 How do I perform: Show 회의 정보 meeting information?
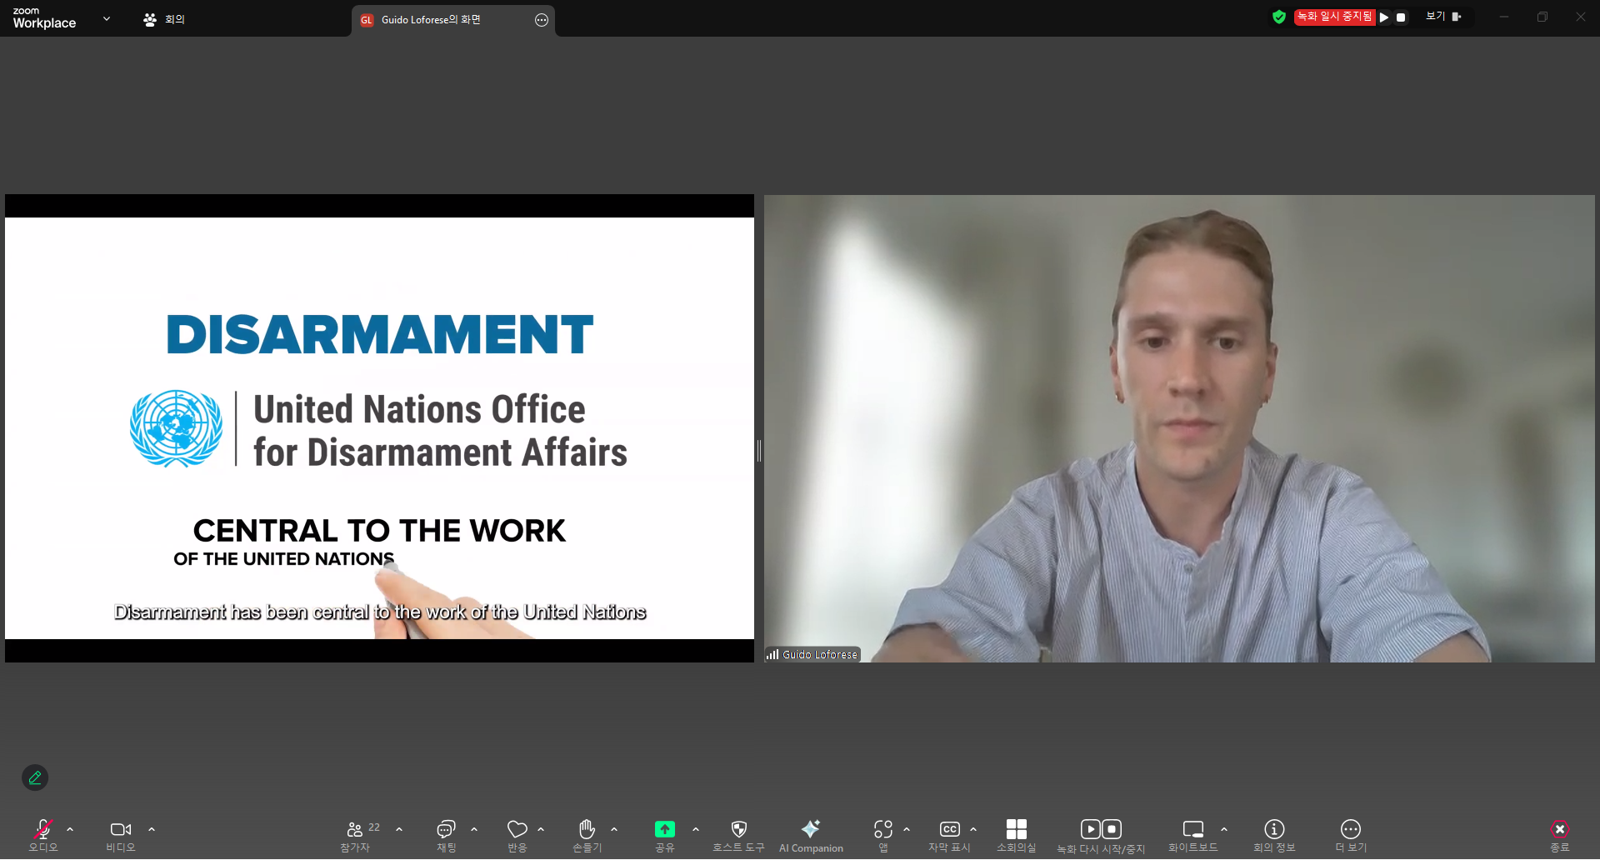point(1274,835)
